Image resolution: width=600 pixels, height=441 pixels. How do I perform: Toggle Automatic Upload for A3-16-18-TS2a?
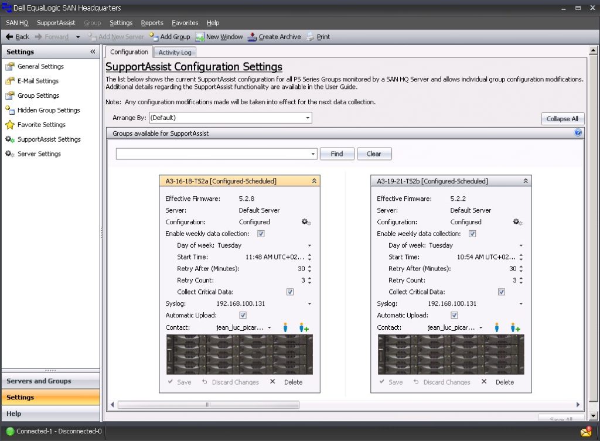tap(243, 315)
